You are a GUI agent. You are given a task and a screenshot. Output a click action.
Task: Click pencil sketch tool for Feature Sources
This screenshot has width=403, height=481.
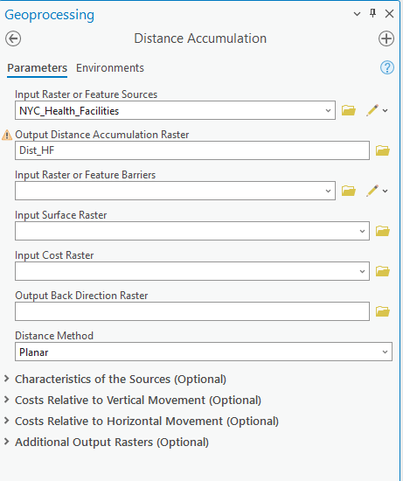(x=372, y=110)
